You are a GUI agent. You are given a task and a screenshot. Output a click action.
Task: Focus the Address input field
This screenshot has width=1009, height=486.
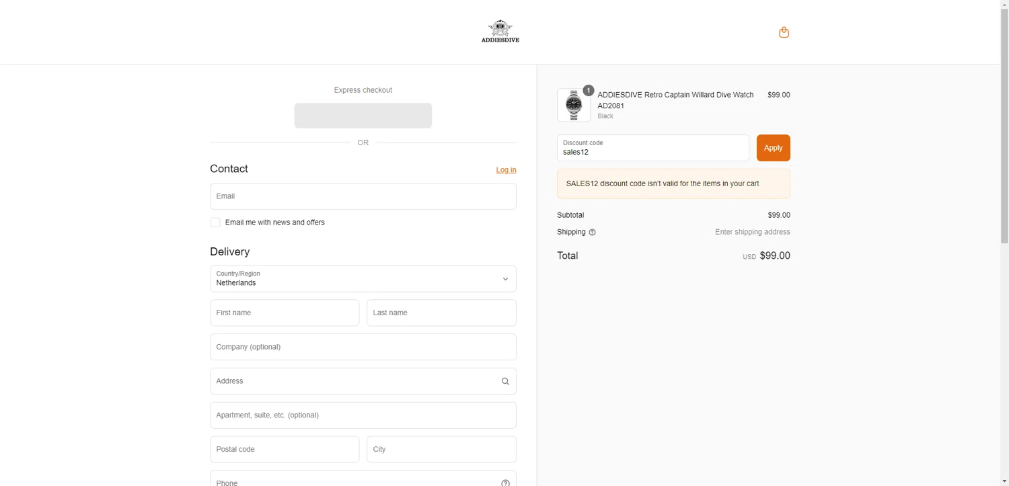click(363, 381)
